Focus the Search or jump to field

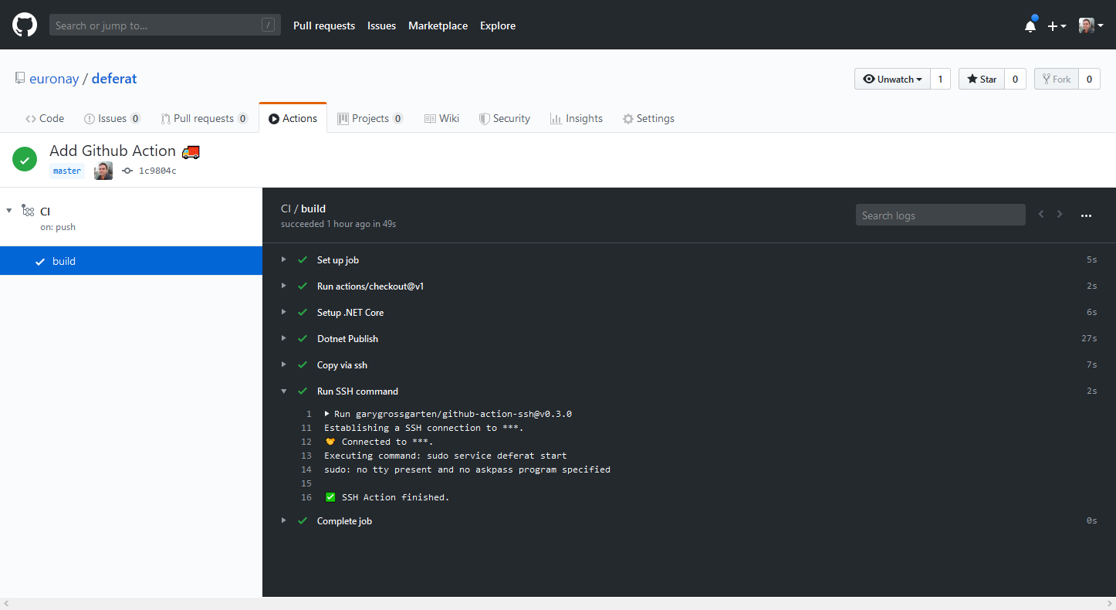pos(165,25)
